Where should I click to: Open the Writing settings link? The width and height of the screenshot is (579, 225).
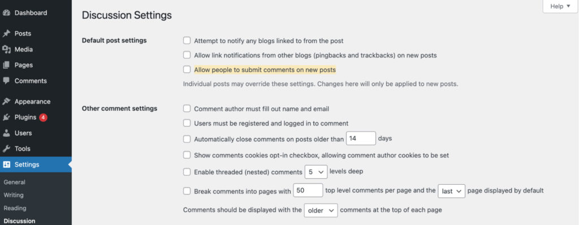coord(14,195)
